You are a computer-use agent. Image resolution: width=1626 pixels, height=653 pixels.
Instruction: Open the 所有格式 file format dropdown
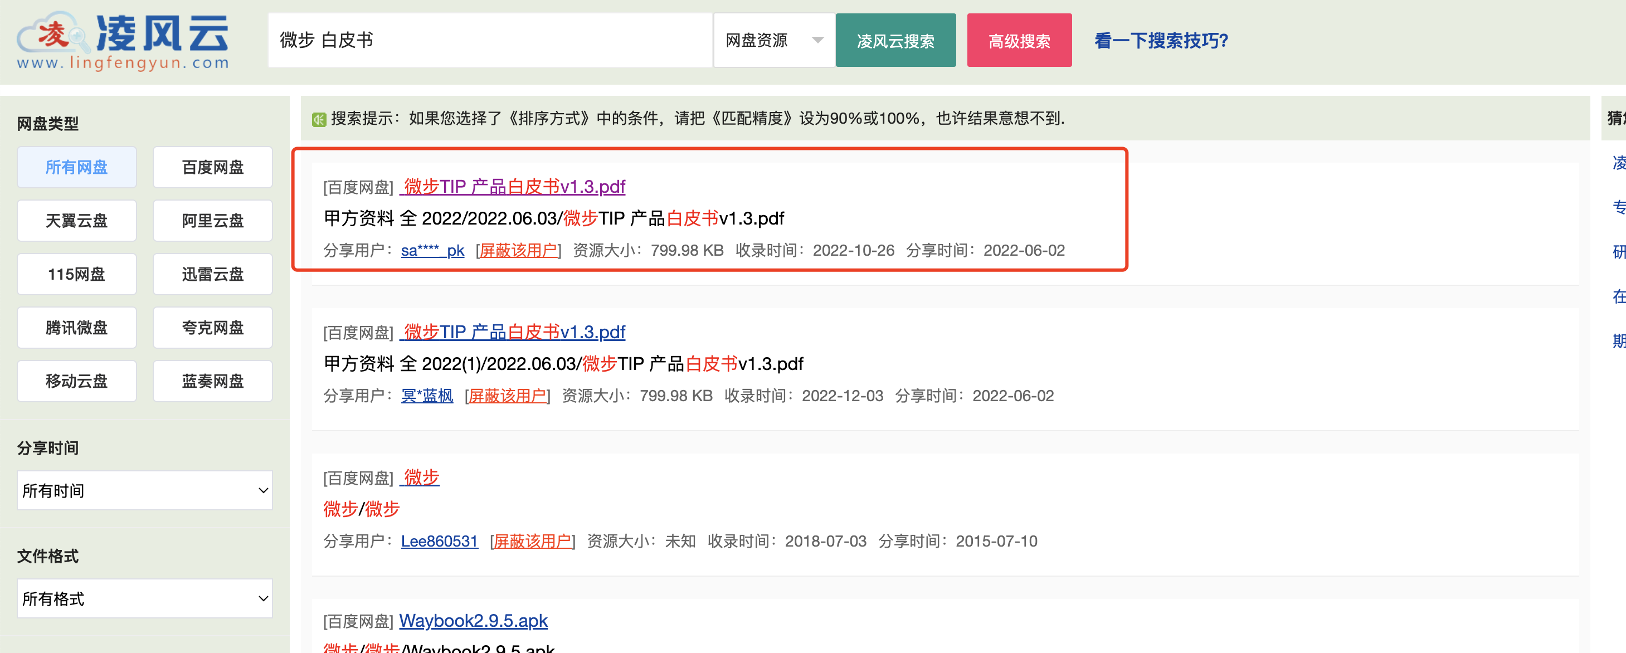tap(144, 598)
